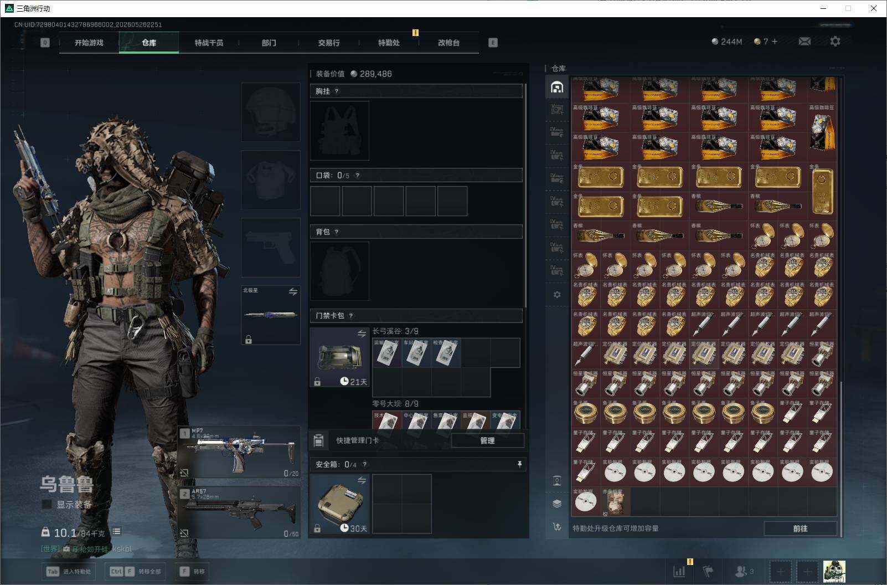887x585 pixels.
Task: Show help for 门禁卡包 section
Action: coord(351,316)
